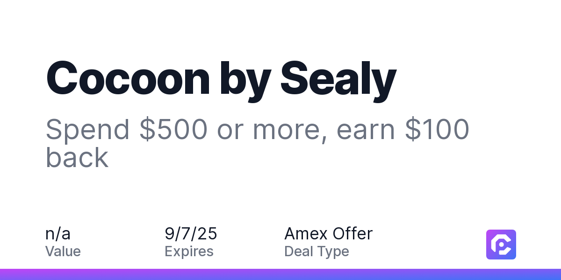Click the "9/7/25" expiration date
561x280 pixels.
pyautogui.click(x=191, y=233)
